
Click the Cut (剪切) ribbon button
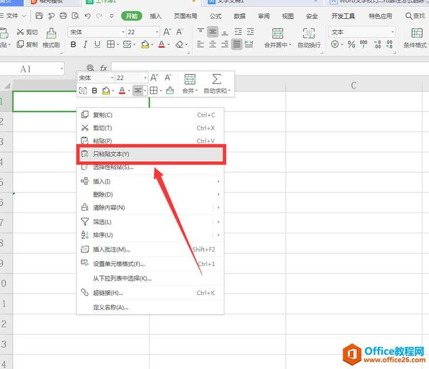tap(27, 32)
